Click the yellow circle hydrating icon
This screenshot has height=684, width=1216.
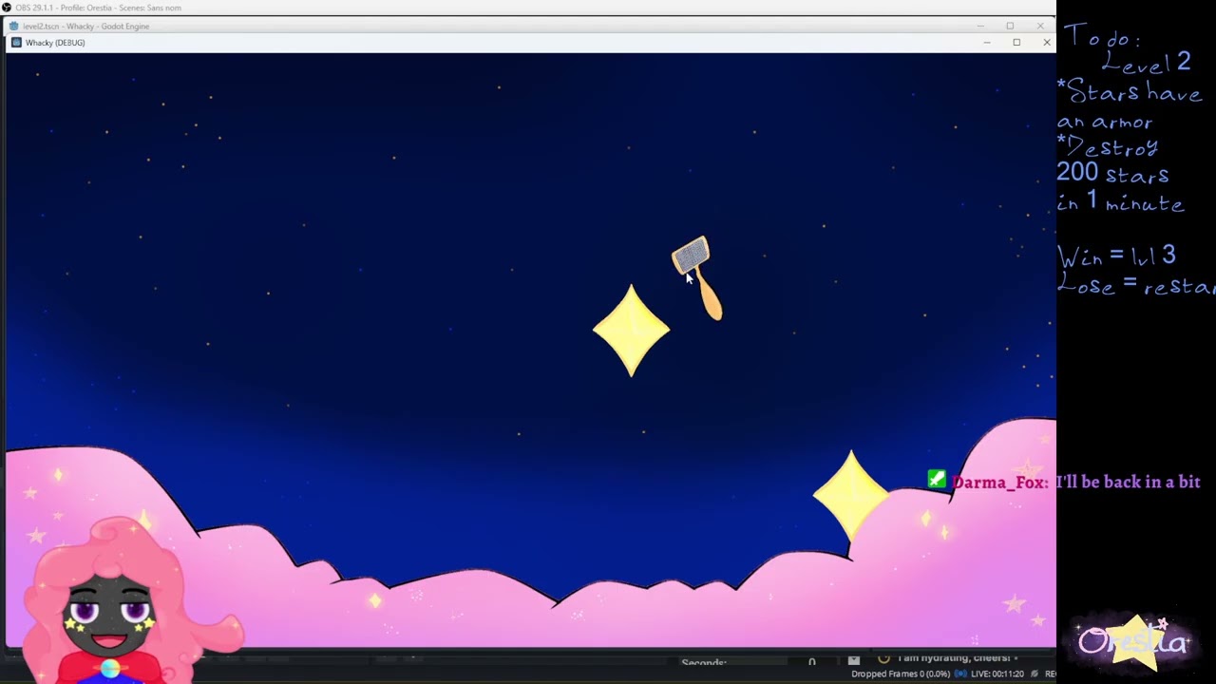(883, 658)
